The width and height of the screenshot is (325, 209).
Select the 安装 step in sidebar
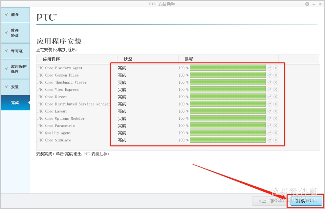point(15,87)
